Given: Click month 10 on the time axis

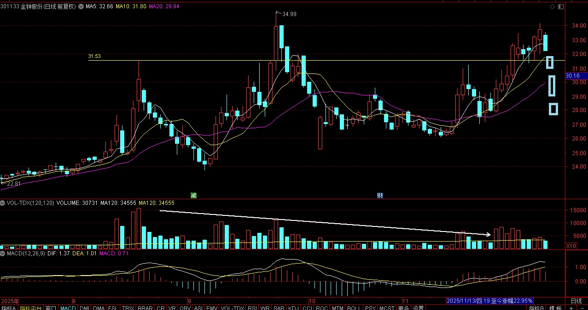Looking at the screenshot, I should pyautogui.click(x=312, y=301).
